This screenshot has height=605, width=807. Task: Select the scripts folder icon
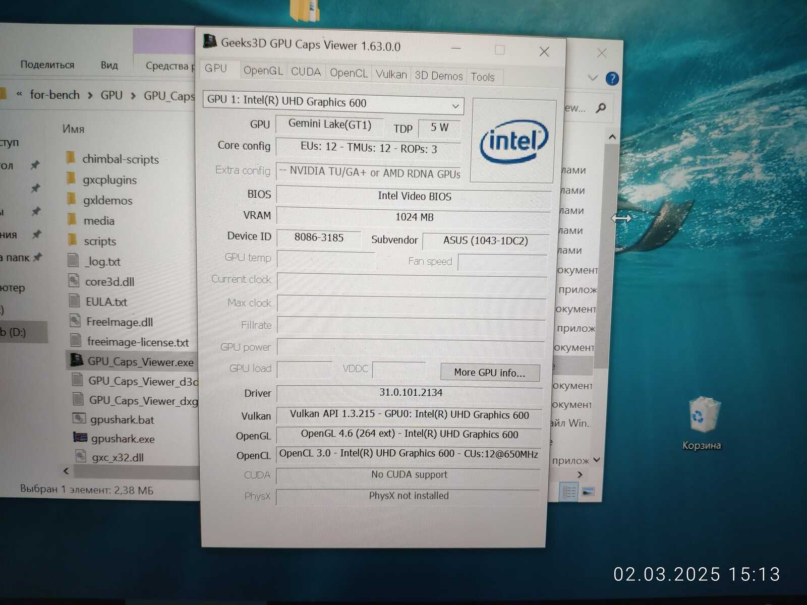click(x=73, y=240)
